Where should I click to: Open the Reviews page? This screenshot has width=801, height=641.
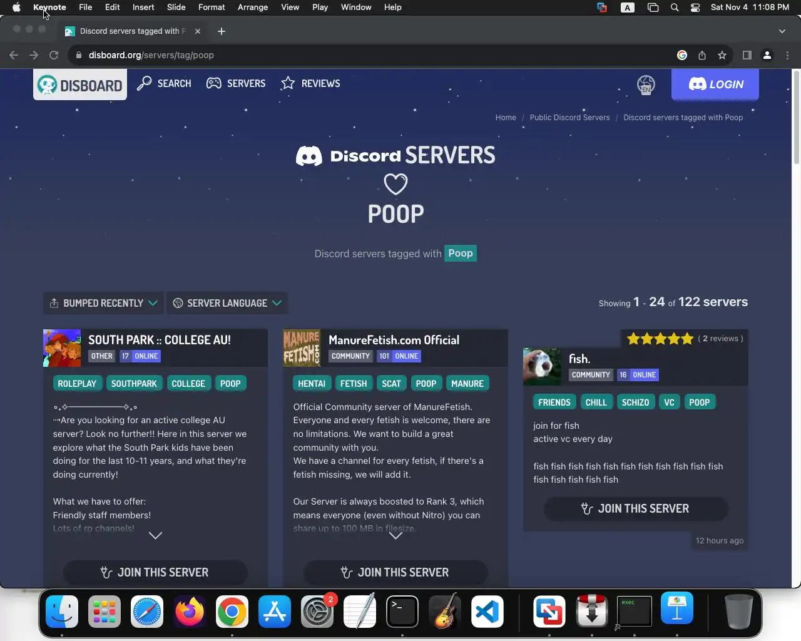click(310, 83)
